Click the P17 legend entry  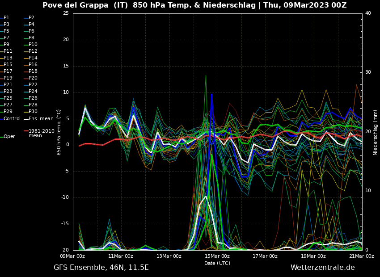pos(6,71)
